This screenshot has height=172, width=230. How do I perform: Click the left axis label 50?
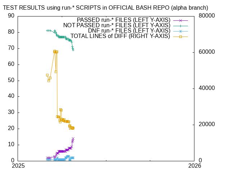[11, 80]
